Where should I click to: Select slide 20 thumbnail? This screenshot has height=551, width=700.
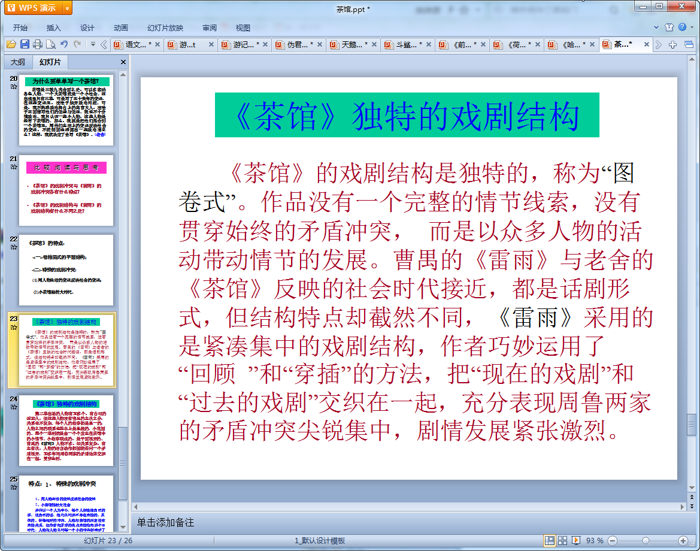pyautogui.click(x=66, y=110)
